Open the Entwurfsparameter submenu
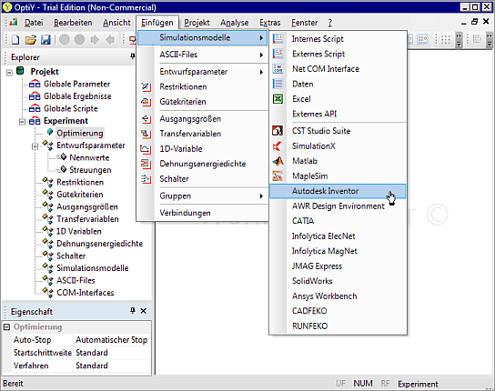This screenshot has height=391, width=495. [202, 72]
